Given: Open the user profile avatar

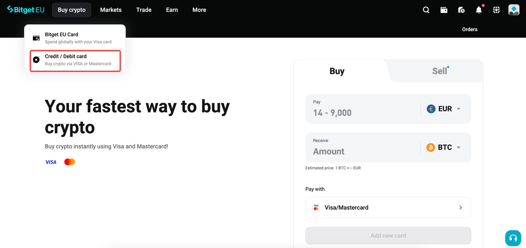Looking at the screenshot, I should click(514, 10).
